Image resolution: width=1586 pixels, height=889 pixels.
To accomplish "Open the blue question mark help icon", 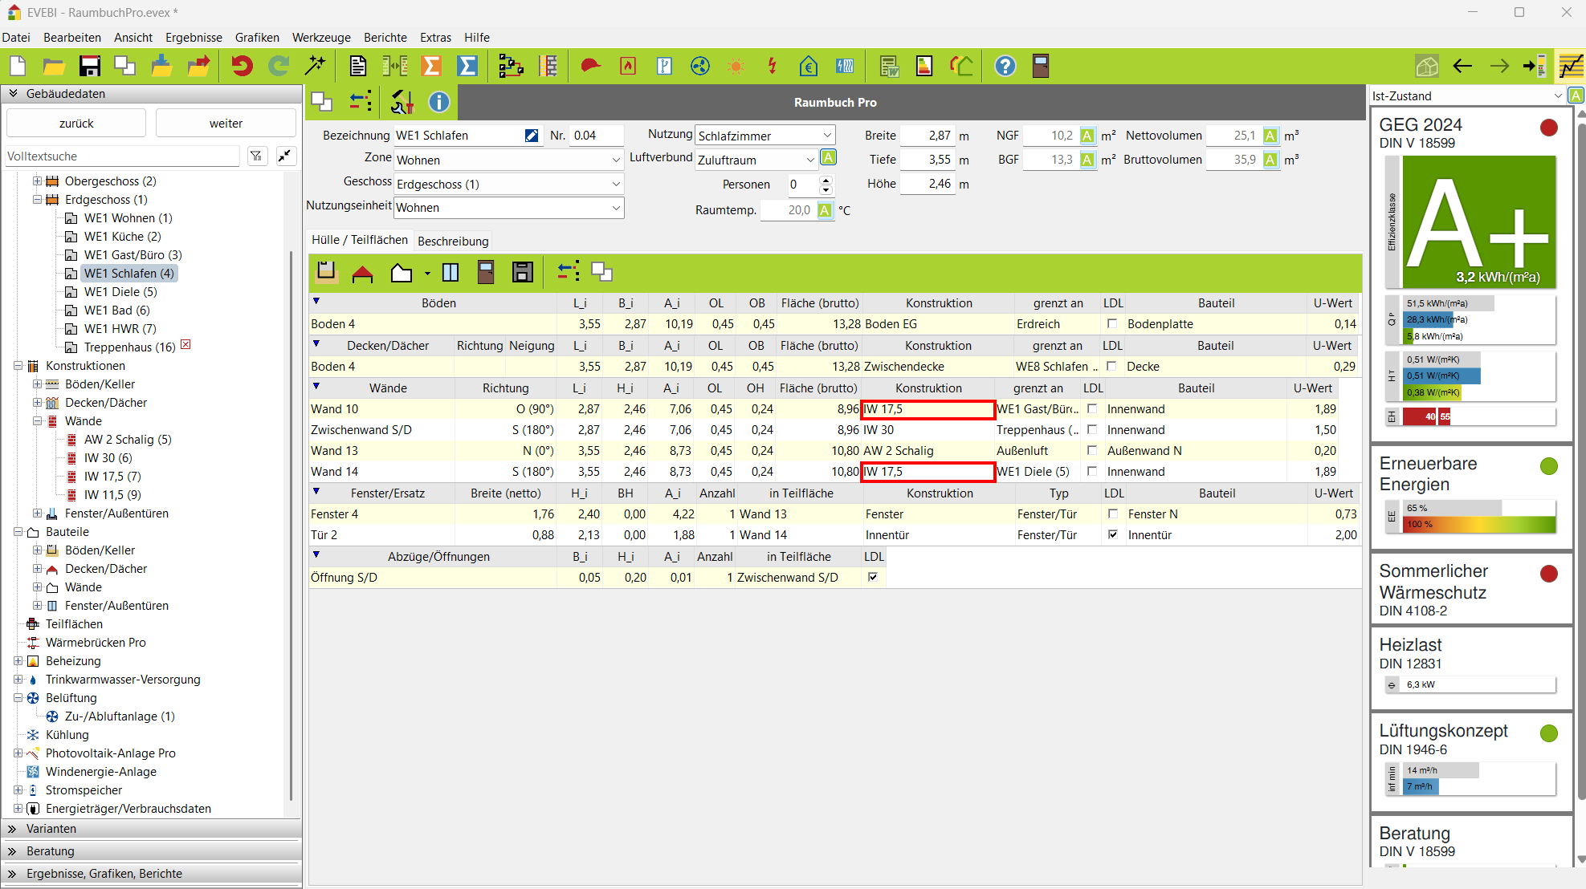I will tap(1005, 66).
